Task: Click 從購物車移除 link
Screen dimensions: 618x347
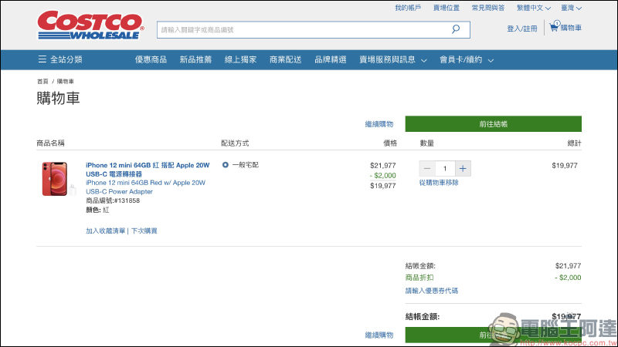Action: pyautogui.click(x=439, y=183)
